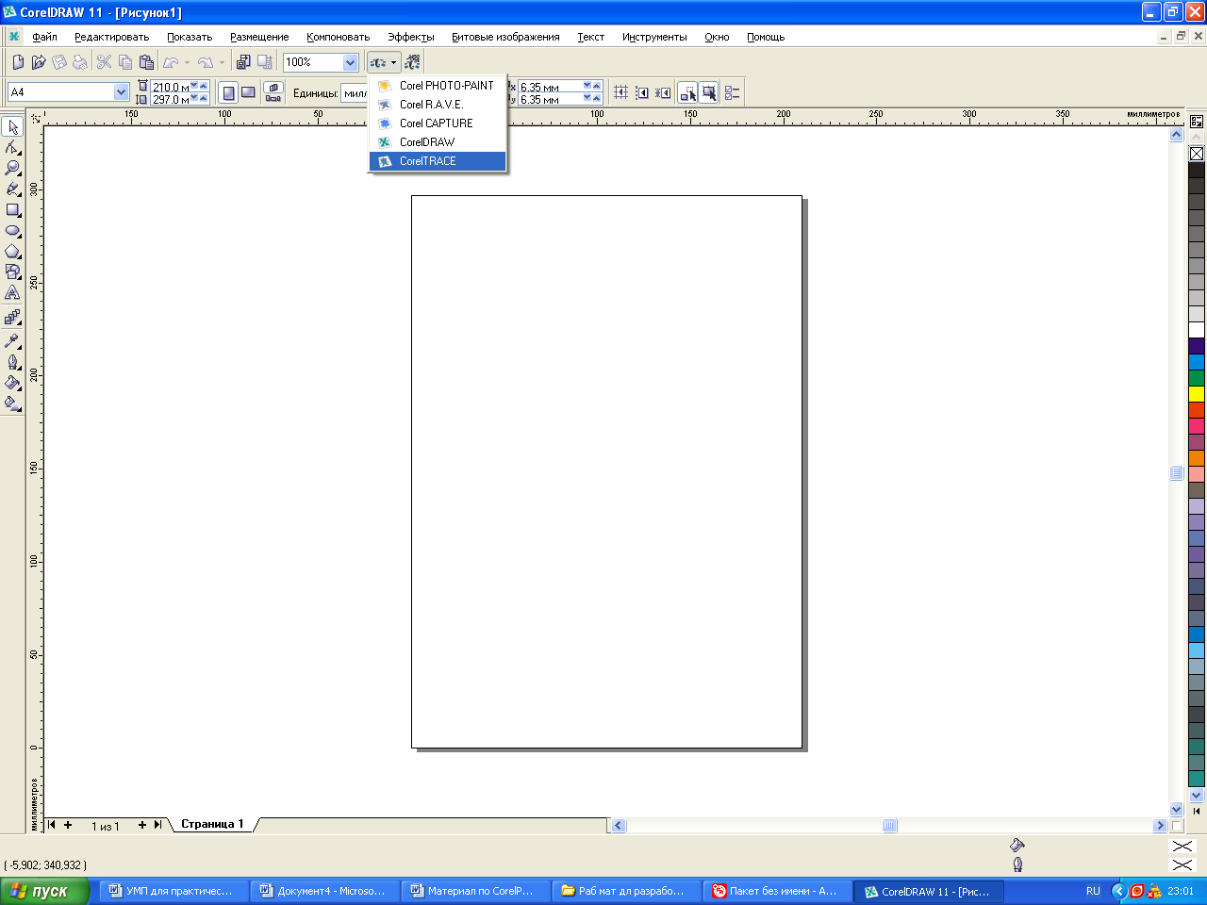Viewport: 1207px width, 905px height.
Task: Increase duplicate X 6.35 mm spinner
Action: click(x=596, y=86)
